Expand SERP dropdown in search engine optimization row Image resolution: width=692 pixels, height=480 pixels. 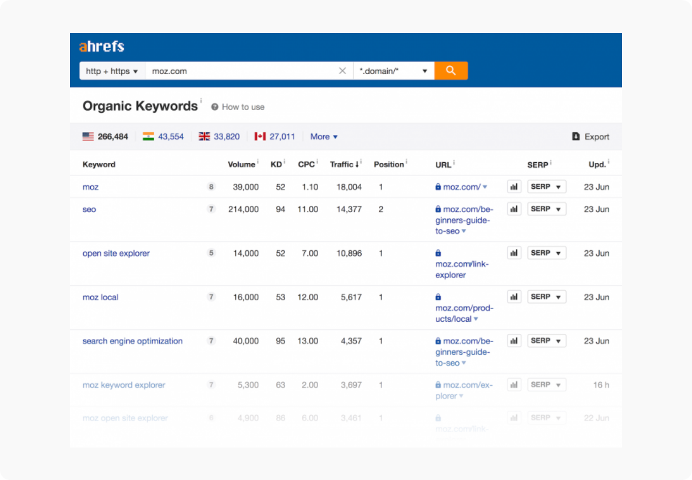546,341
